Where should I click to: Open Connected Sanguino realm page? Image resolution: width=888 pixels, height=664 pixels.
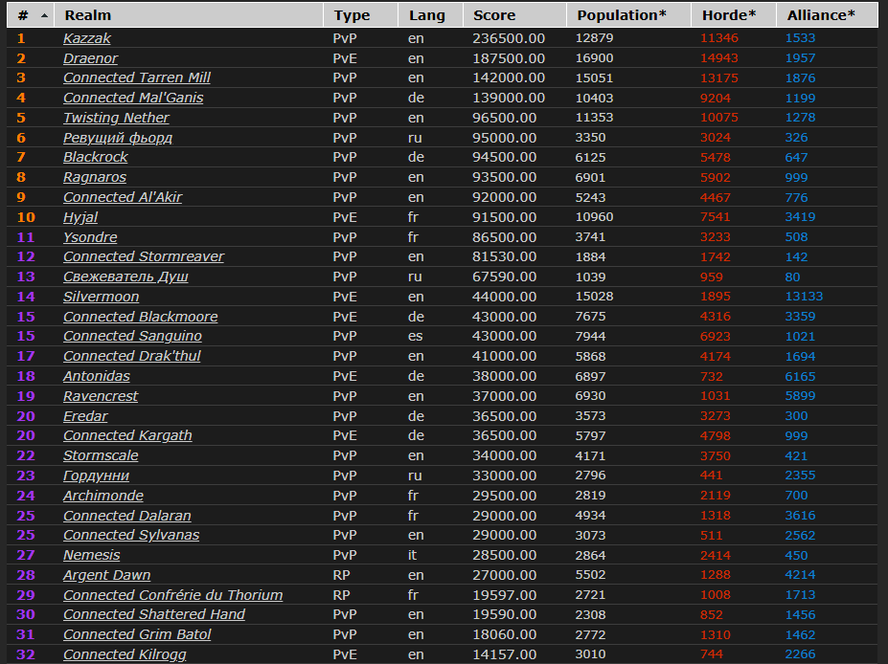132,336
